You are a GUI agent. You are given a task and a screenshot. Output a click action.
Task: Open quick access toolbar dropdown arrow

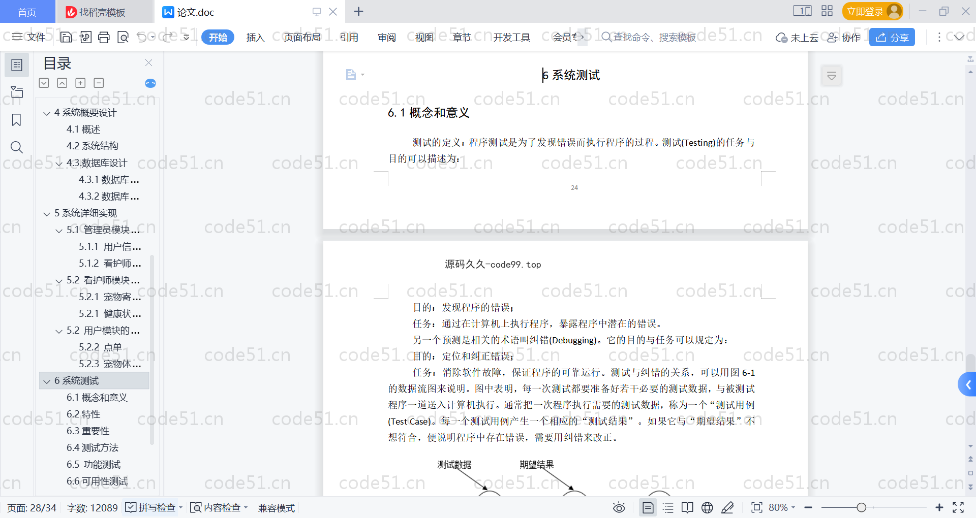187,37
